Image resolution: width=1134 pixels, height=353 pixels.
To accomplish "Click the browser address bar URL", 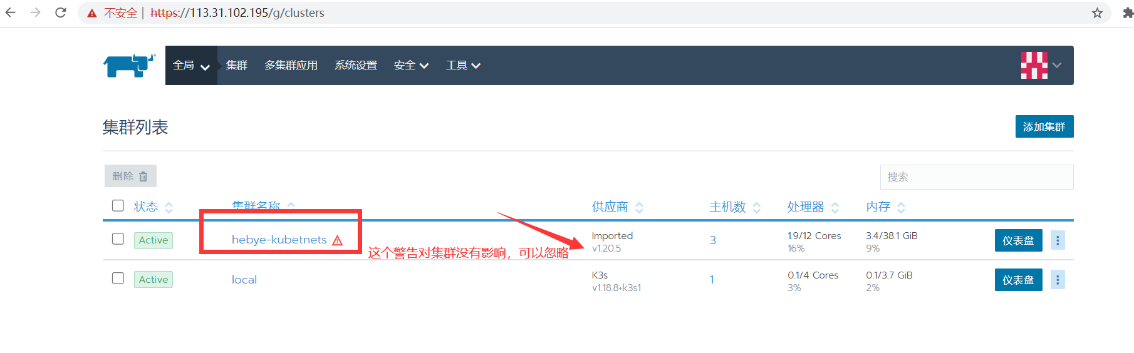I will [237, 13].
